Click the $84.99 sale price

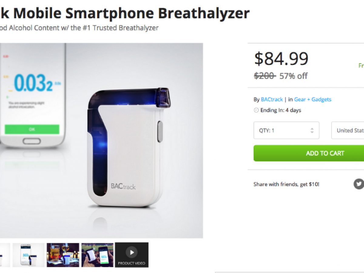coord(281,59)
